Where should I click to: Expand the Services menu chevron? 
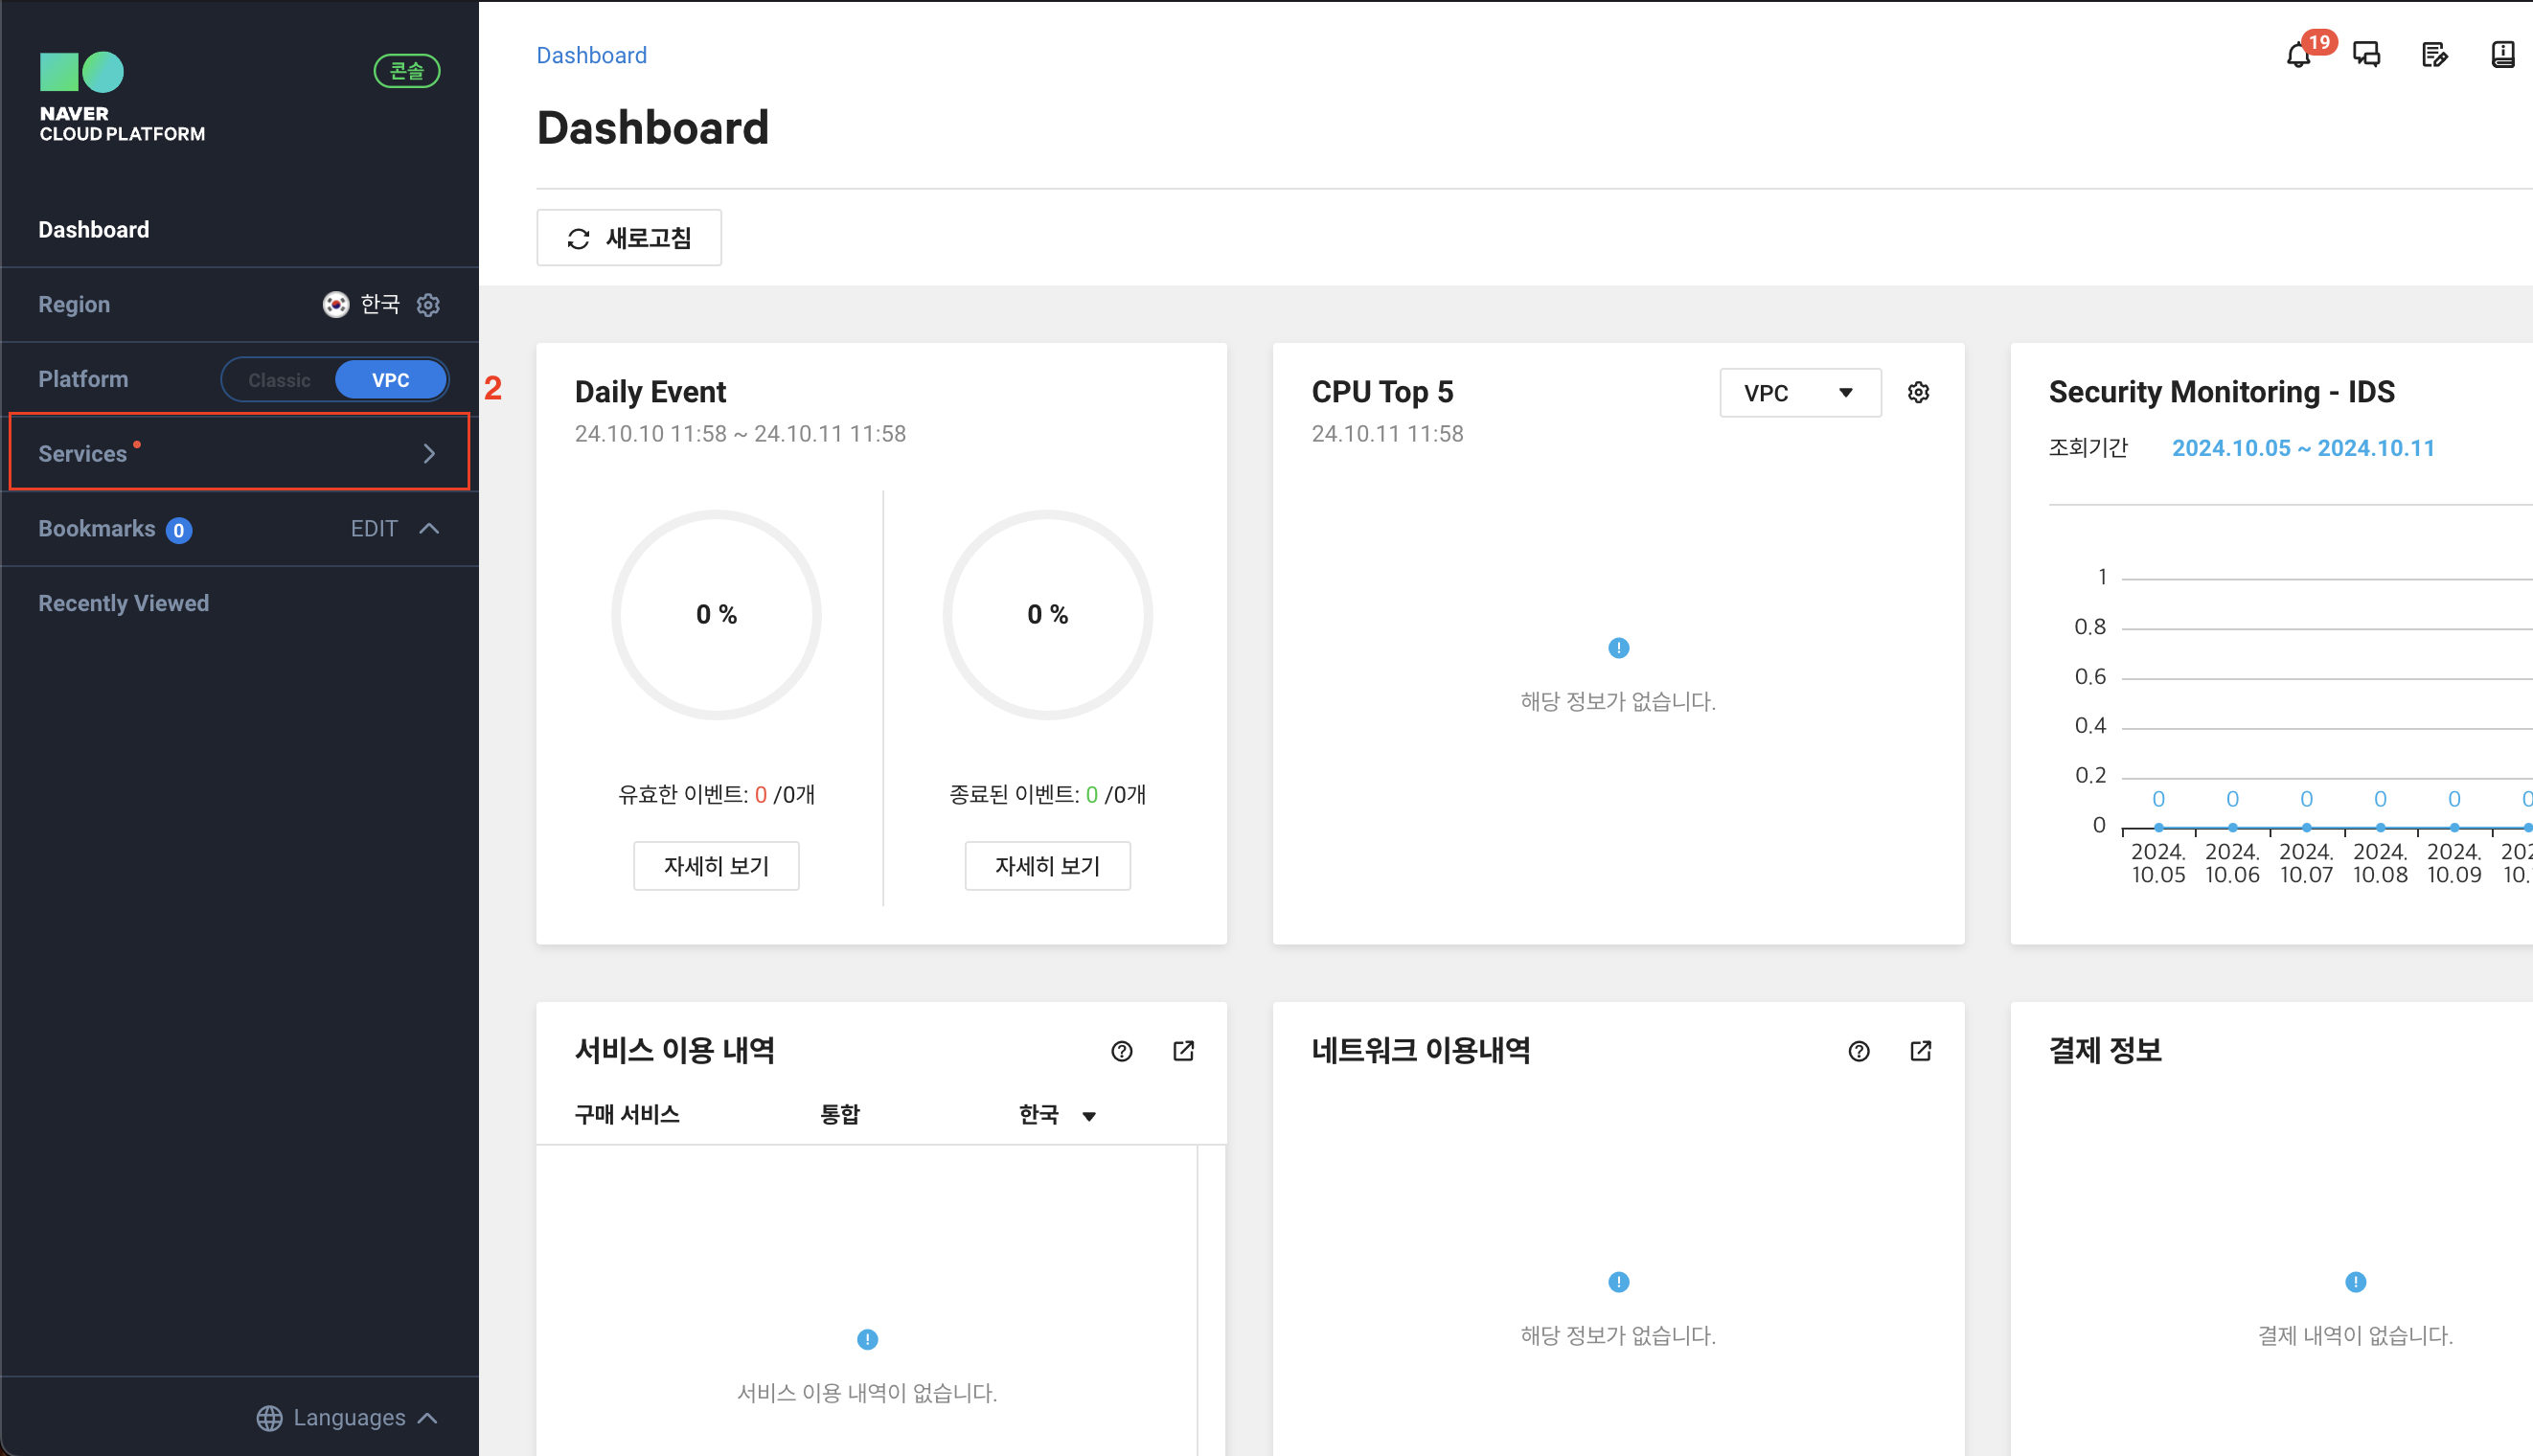[429, 454]
